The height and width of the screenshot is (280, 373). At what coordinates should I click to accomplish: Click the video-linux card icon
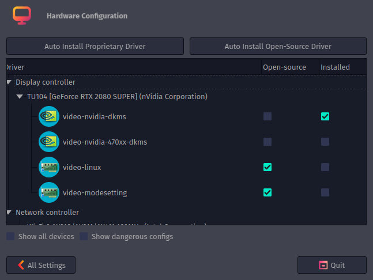[49, 167]
